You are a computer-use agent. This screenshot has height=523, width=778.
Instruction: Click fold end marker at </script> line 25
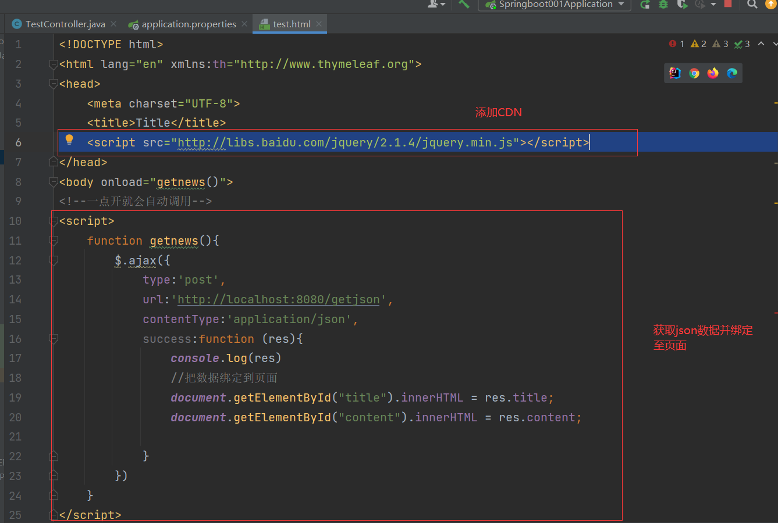click(x=54, y=515)
